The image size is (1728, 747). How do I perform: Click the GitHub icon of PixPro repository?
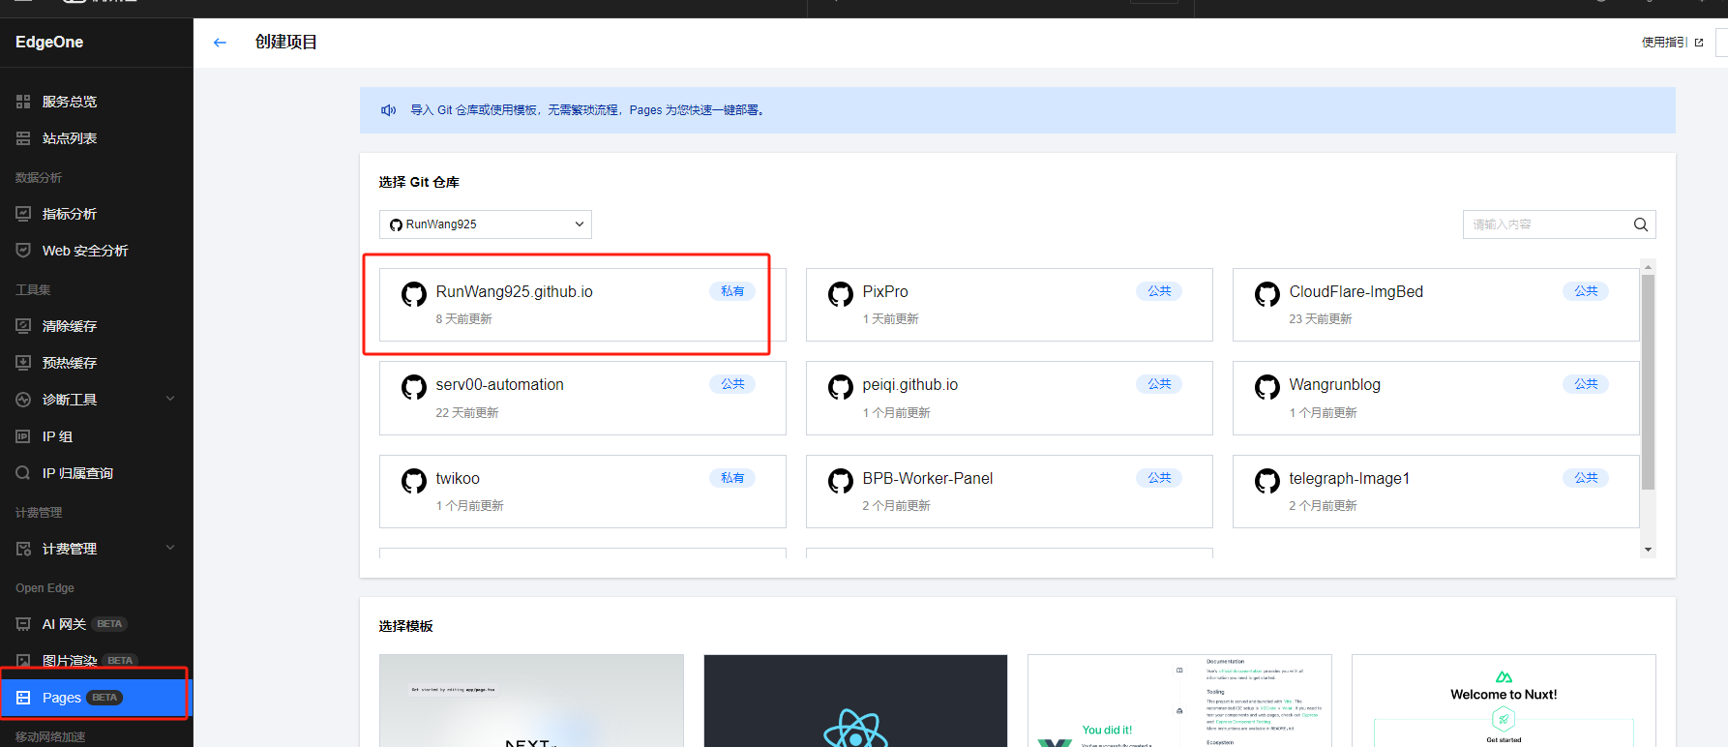(x=840, y=294)
